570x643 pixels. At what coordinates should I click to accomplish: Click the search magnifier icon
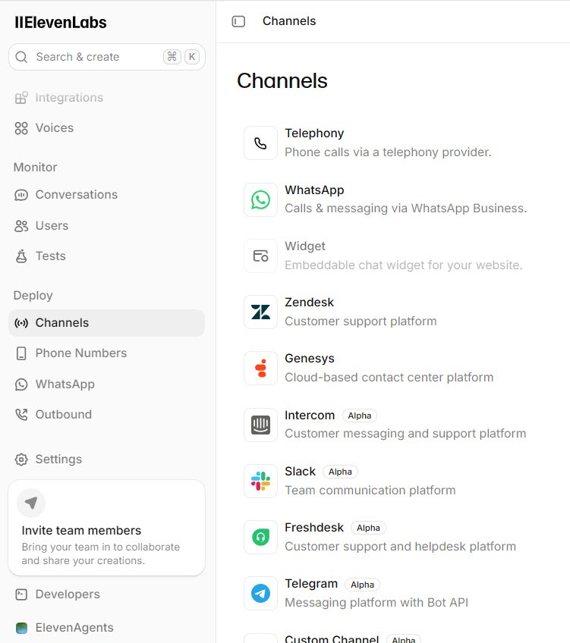(x=21, y=57)
